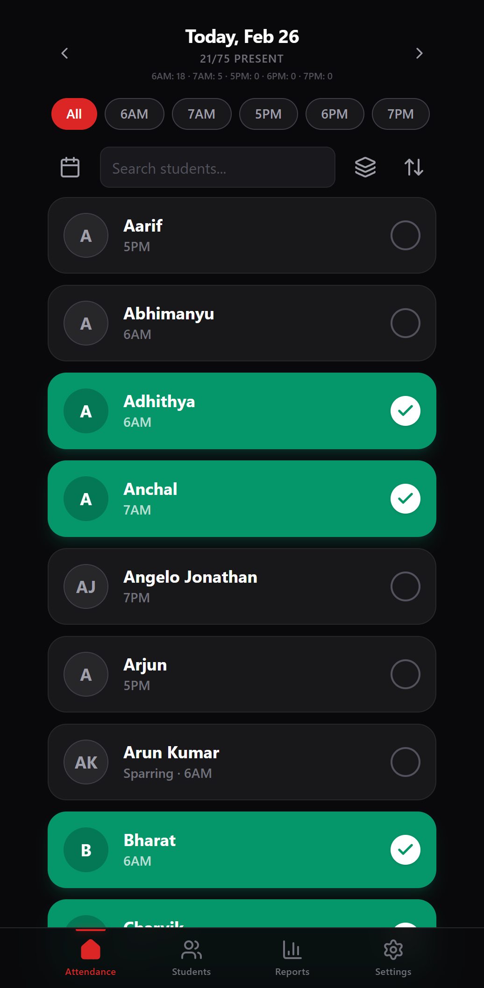Go to next day with right chevron

point(419,54)
